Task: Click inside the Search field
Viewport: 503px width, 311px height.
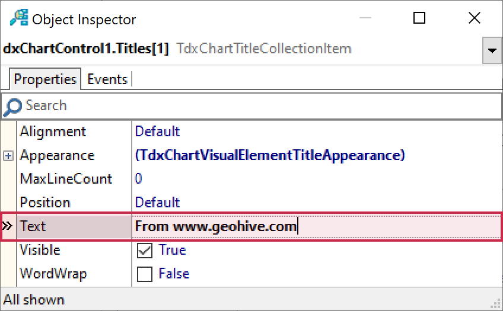Action: click(x=249, y=107)
